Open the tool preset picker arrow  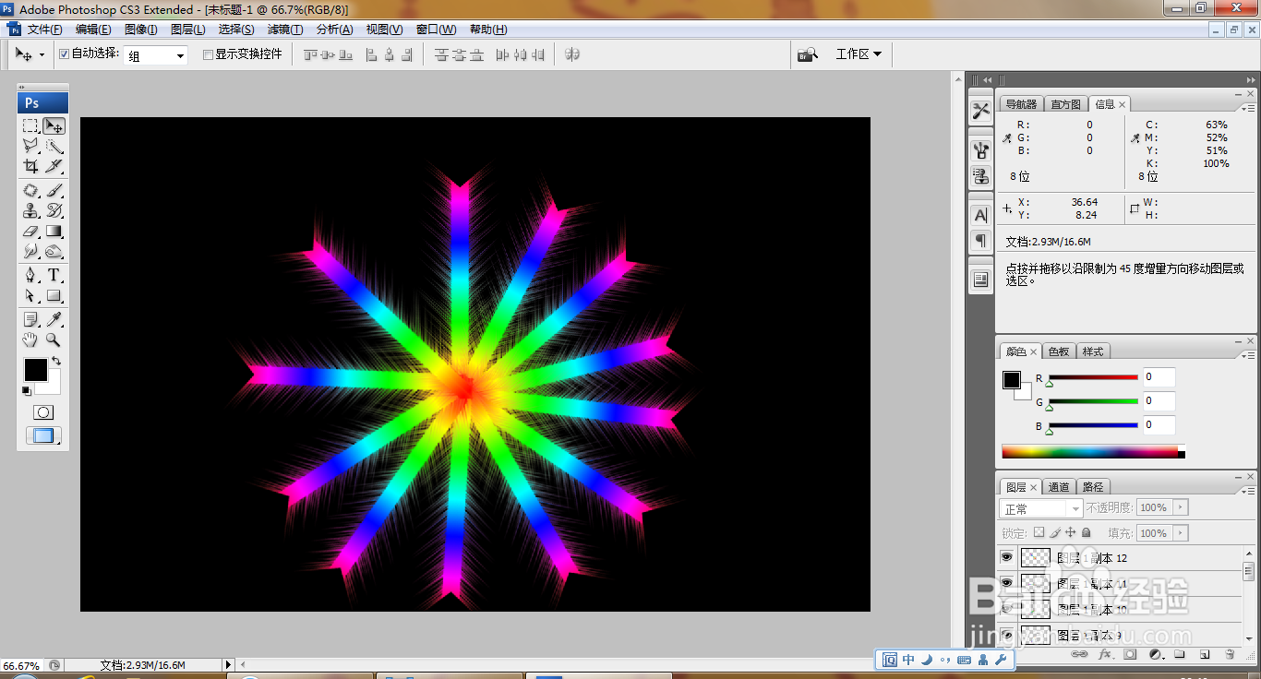(x=42, y=55)
